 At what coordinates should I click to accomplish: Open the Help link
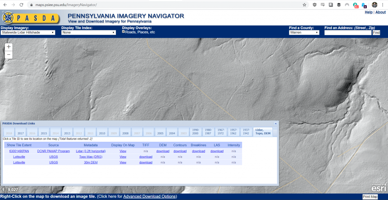(368, 12)
